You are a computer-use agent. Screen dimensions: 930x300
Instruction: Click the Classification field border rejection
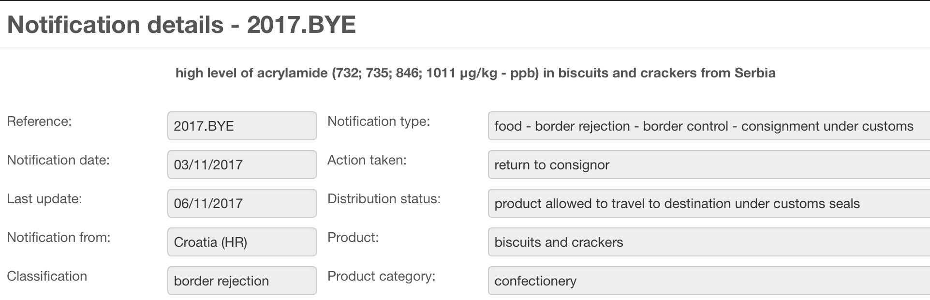click(242, 281)
